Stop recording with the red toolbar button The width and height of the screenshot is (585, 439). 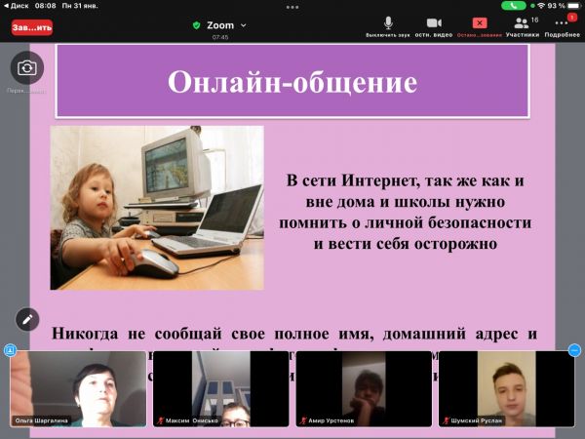click(x=480, y=25)
